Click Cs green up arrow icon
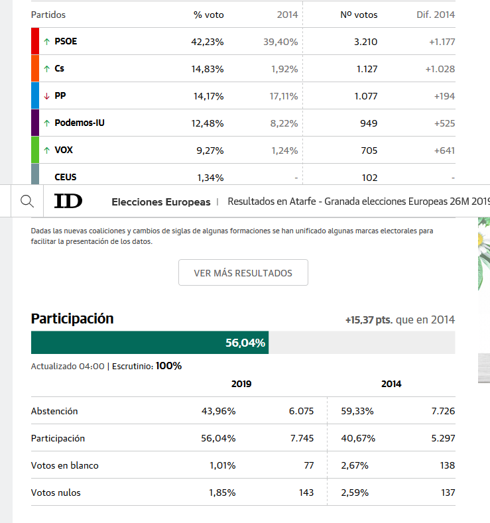The image size is (490, 523). coord(46,69)
